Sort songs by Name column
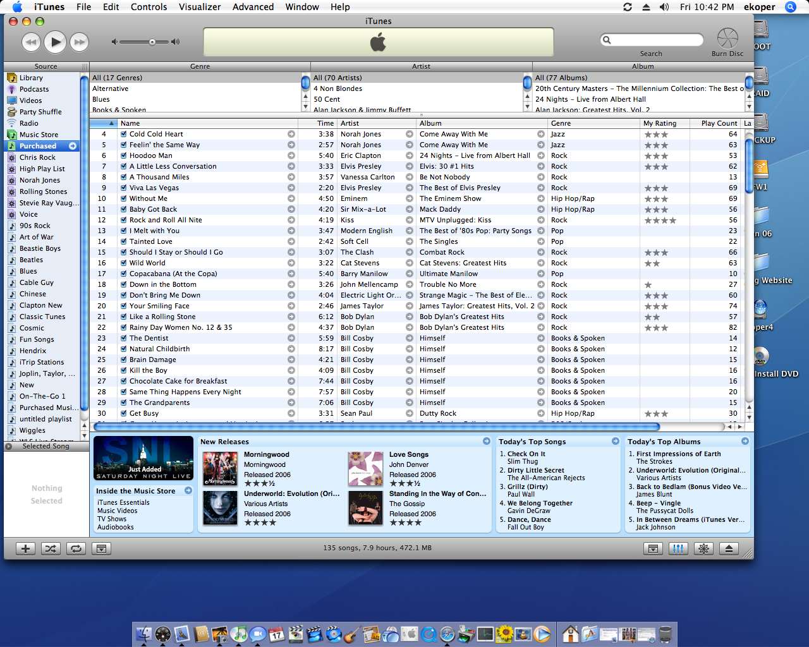The height and width of the screenshot is (647, 809). pyautogui.click(x=207, y=123)
